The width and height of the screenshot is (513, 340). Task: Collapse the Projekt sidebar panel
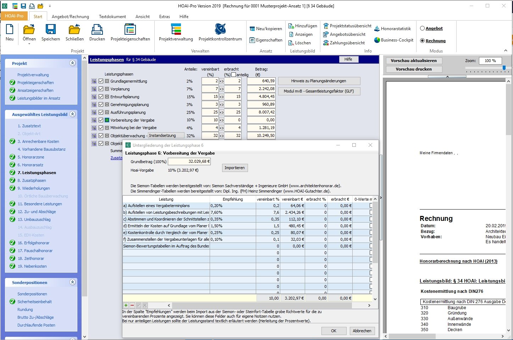[72, 63]
